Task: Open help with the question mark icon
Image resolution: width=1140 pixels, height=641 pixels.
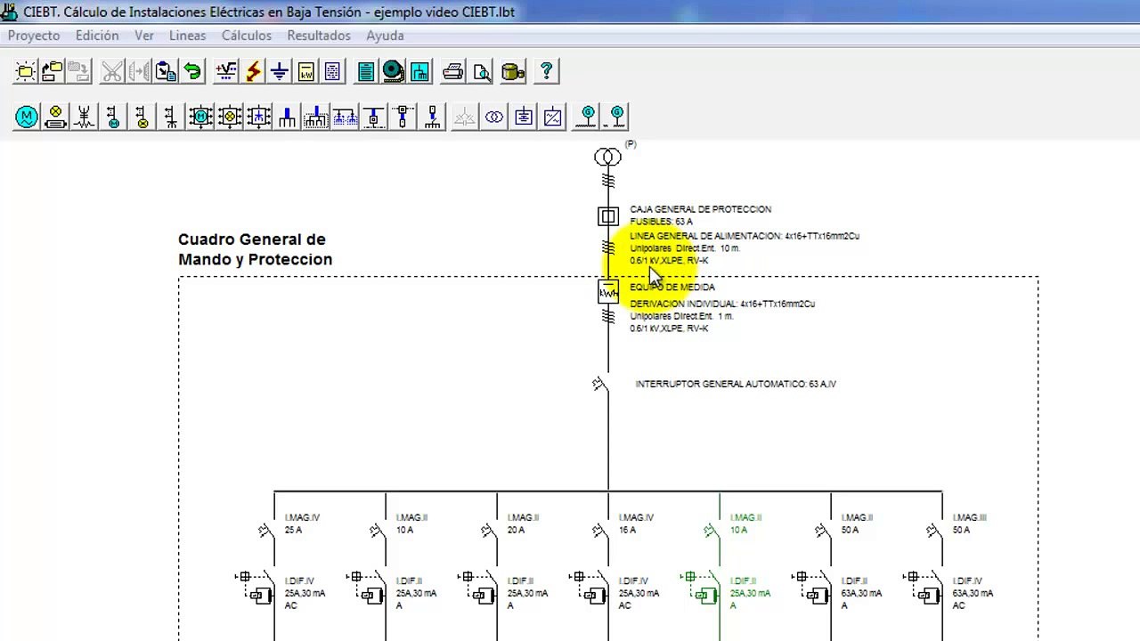Action: point(547,71)
